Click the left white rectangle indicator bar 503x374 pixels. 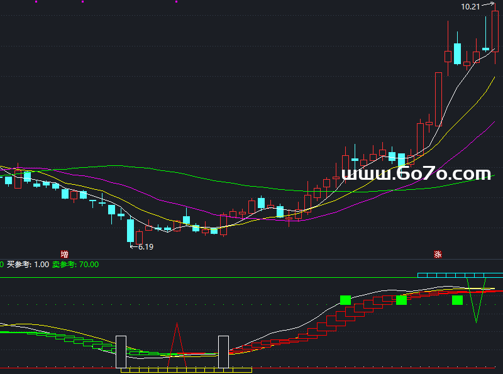click(121, 352)
